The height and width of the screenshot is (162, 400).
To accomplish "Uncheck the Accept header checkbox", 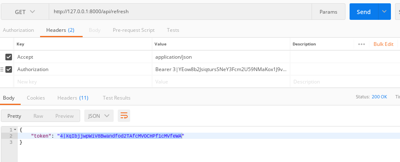I will coord(9,57).
